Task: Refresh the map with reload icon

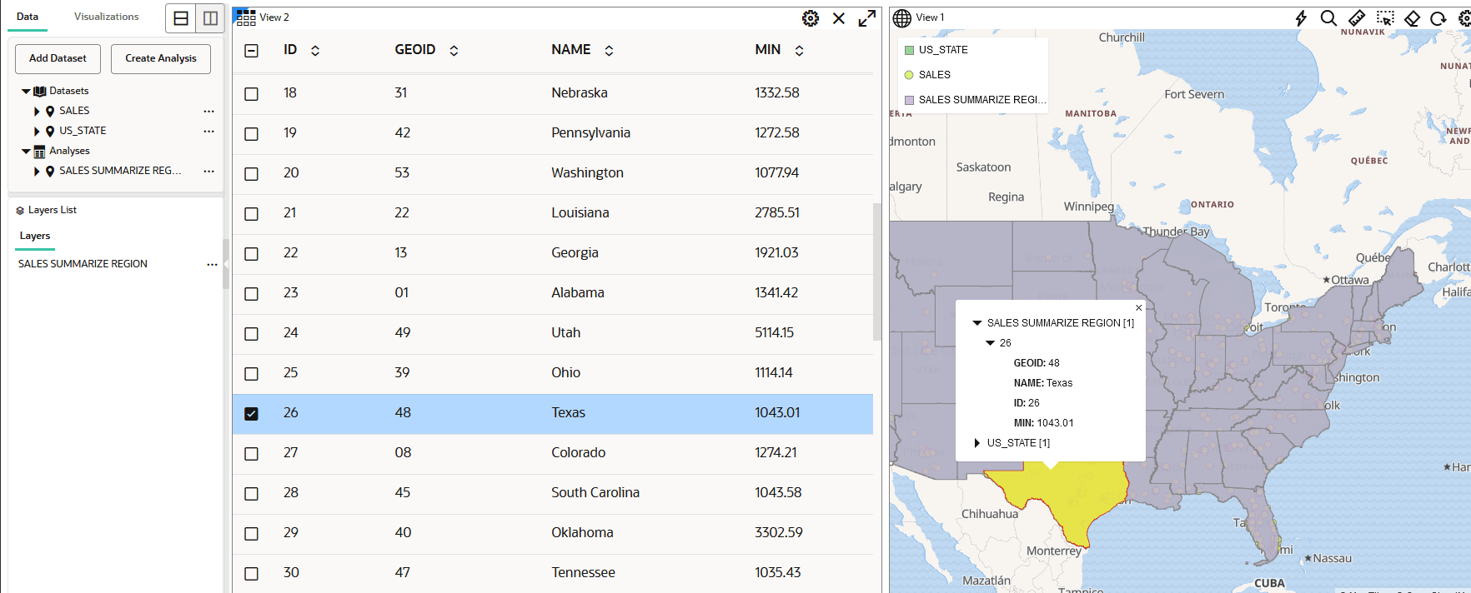Action: point(1438,18)
